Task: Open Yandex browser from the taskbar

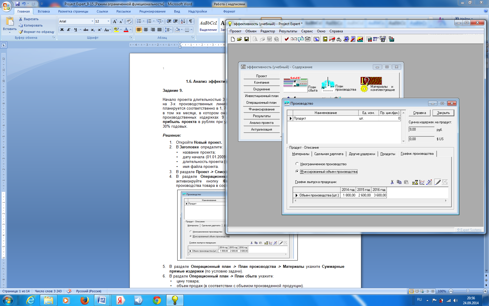Action: (x=120, y=300)
